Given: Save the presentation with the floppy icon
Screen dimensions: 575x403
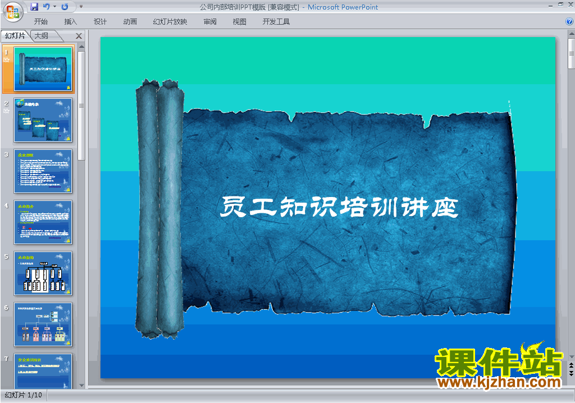Looking at the screenshot, I should [34, 7].
